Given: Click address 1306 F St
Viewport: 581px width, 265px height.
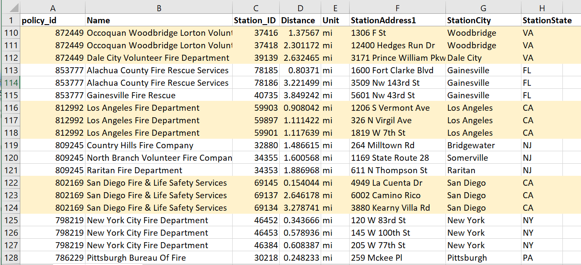Looking at the screenshot, I should [398, 33].
